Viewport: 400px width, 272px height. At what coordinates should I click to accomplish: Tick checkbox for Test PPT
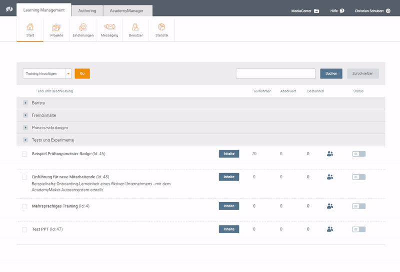pyautogui.click(x=24, y=230)
